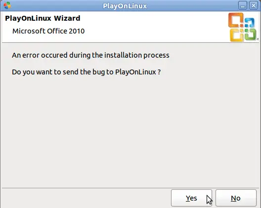Click the PlayOnLinux clover icon in title bar
The width and height of the screenshot is (261, 208).
tap(7, 5)
